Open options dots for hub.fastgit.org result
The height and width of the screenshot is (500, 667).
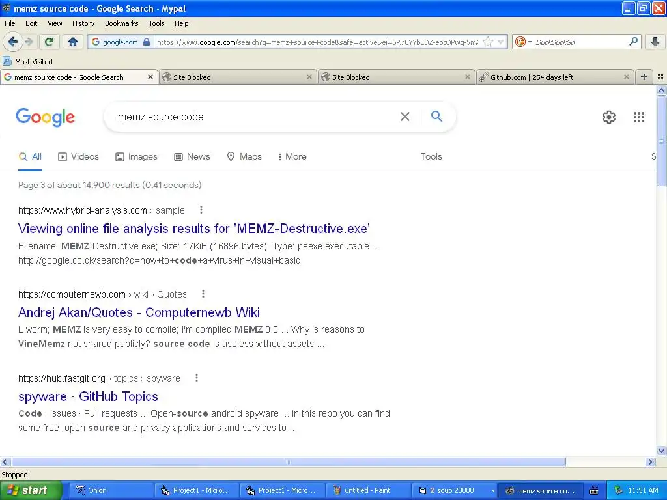coord(197,378)
